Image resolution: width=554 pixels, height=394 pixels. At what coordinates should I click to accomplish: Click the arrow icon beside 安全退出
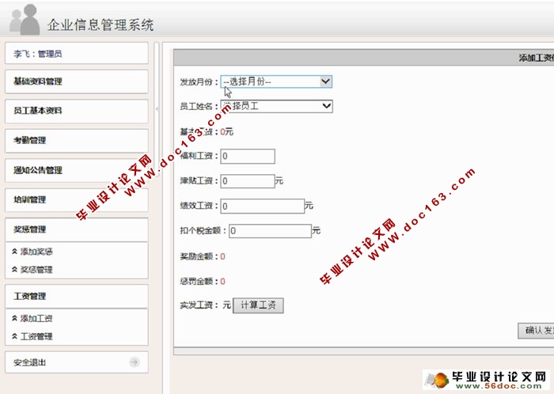pos(135,362)
